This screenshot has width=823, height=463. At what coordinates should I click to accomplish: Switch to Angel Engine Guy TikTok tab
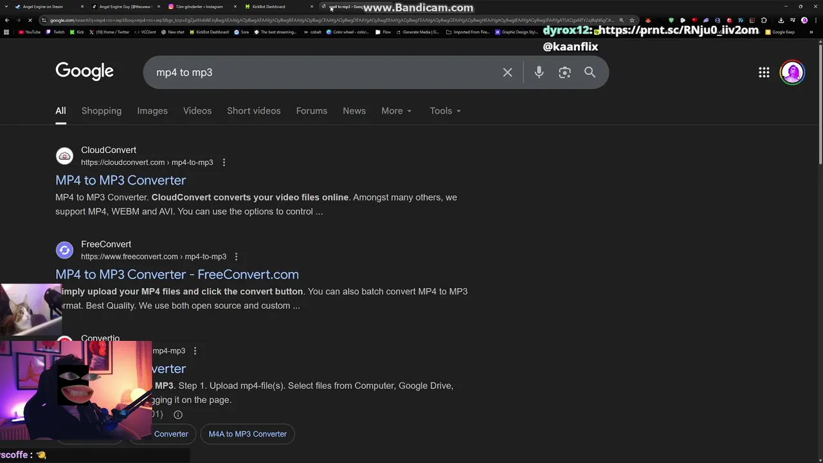click(125, 6)
